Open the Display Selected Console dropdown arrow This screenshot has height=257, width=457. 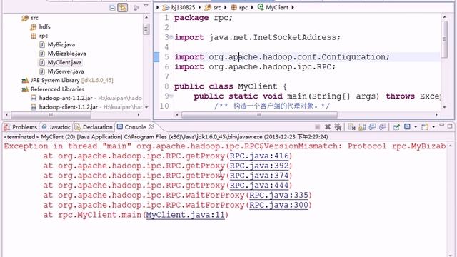coord(416,127)
